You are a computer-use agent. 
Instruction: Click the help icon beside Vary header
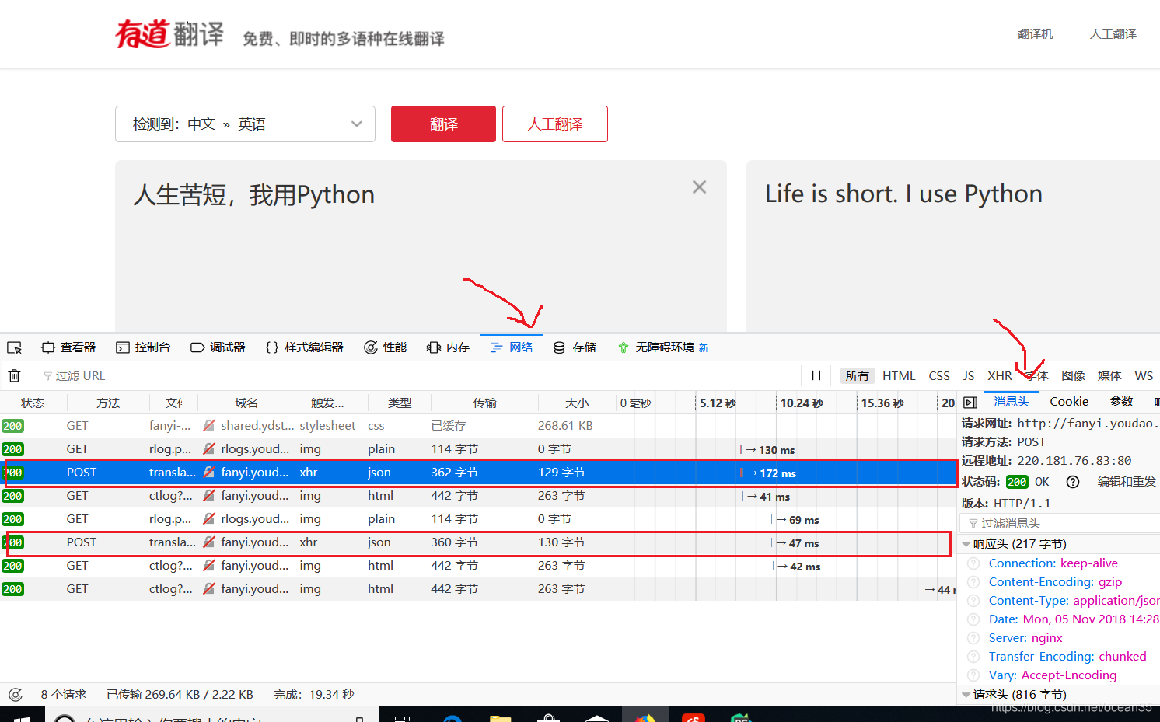(973, 675)
